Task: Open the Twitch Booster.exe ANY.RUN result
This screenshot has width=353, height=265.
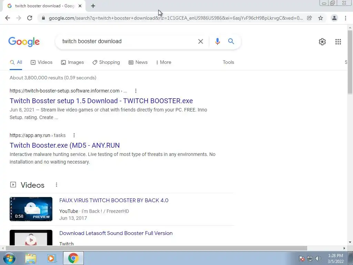Action: 64,145
